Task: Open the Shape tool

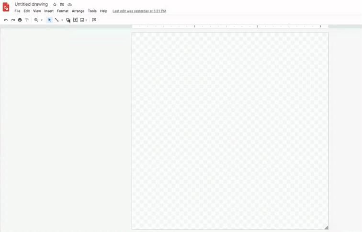Action: coord(68,20)
